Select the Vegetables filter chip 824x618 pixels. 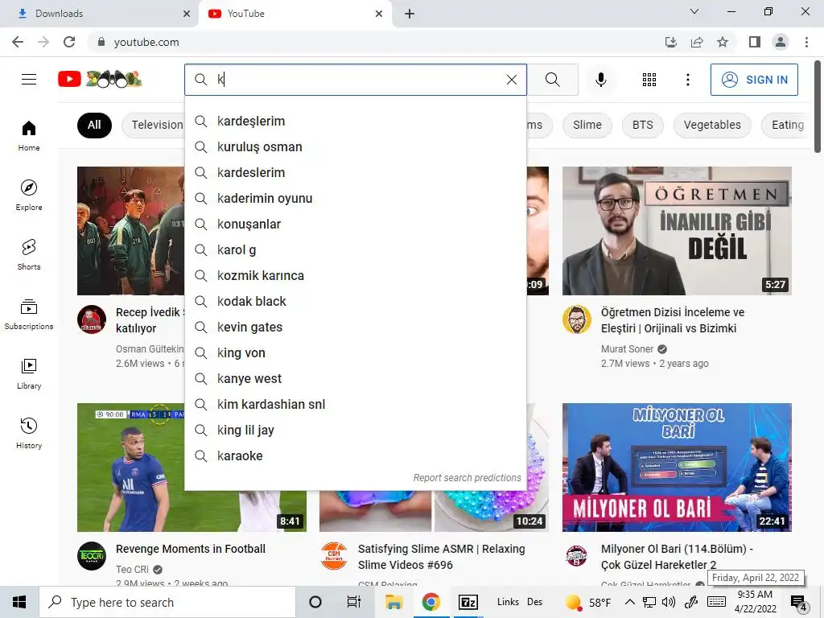712,125
